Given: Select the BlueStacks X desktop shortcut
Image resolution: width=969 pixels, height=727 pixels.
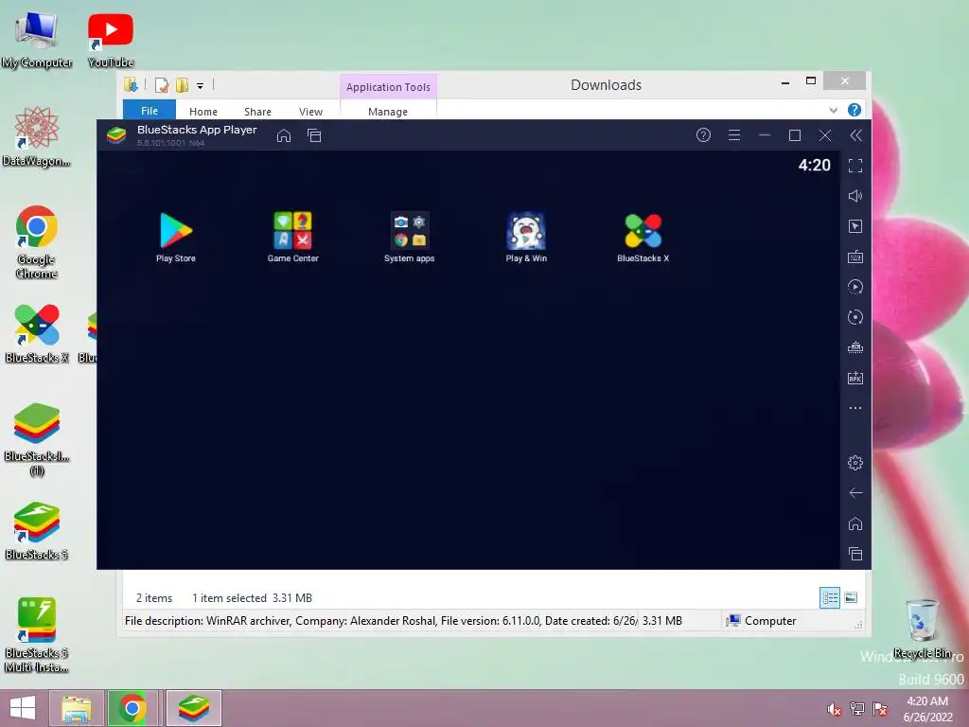Looking at the screenshot, I should pos(37,334).
